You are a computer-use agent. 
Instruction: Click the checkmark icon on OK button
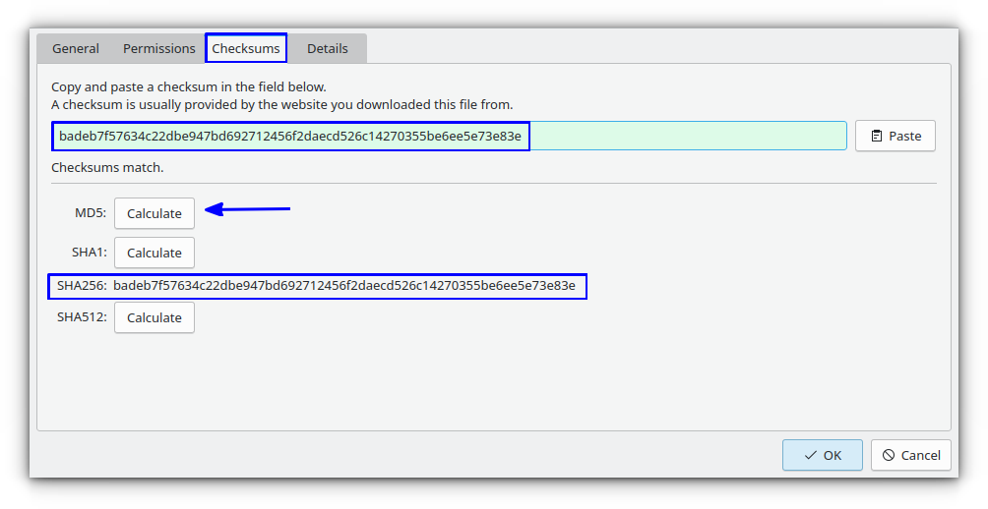[x=810, y=455]
